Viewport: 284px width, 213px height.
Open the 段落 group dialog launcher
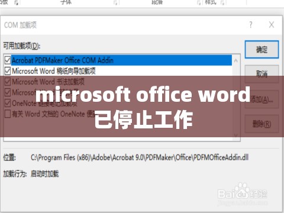[198, 3]
